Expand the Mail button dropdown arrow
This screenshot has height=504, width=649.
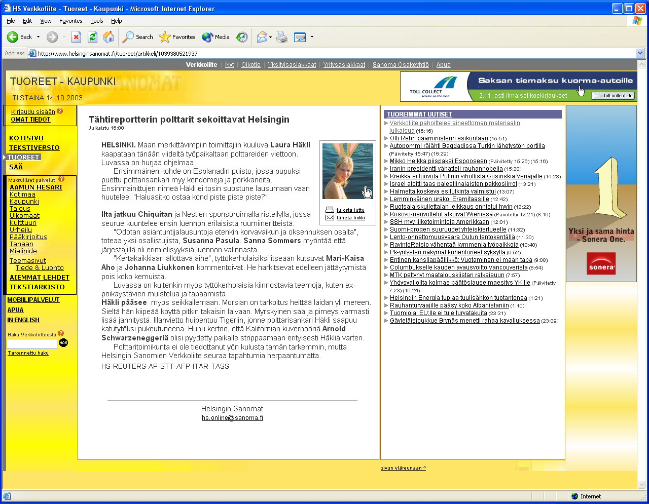[x=271, y=37]
